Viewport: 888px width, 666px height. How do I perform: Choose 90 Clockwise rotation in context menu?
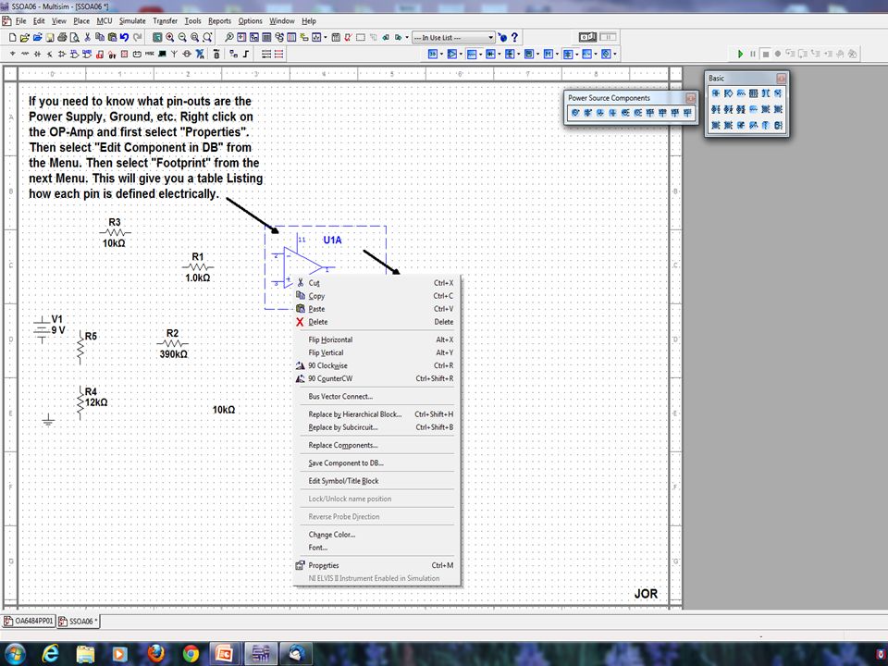[376, 366]
